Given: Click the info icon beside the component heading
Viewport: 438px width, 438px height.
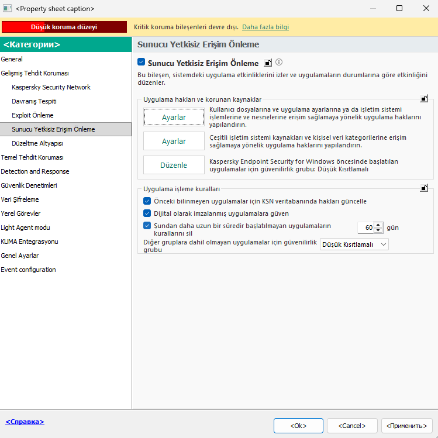Looking at the screenshot, I should [x=279, y=62].
